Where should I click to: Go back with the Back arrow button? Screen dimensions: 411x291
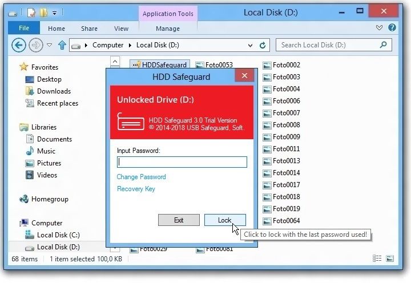[x=19, y=45]
